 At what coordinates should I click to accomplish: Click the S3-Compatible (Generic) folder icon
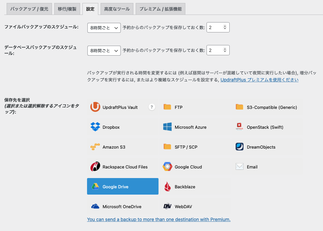239,107
